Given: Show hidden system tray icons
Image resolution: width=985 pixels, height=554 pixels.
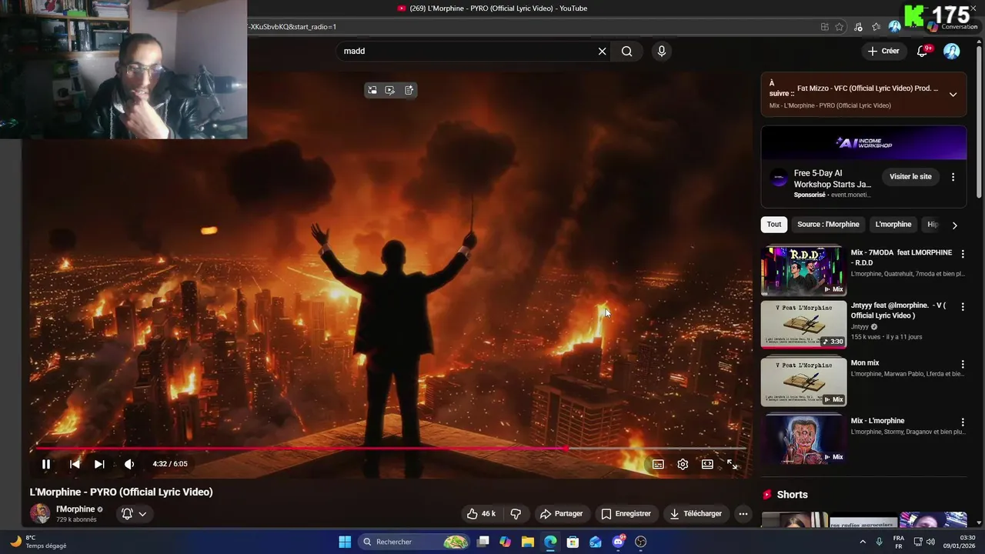Looking at the screenshot, I should (862, 542).
